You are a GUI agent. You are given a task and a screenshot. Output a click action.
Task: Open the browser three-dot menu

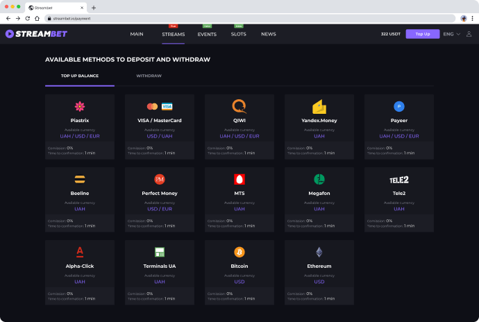pos(472,18)
